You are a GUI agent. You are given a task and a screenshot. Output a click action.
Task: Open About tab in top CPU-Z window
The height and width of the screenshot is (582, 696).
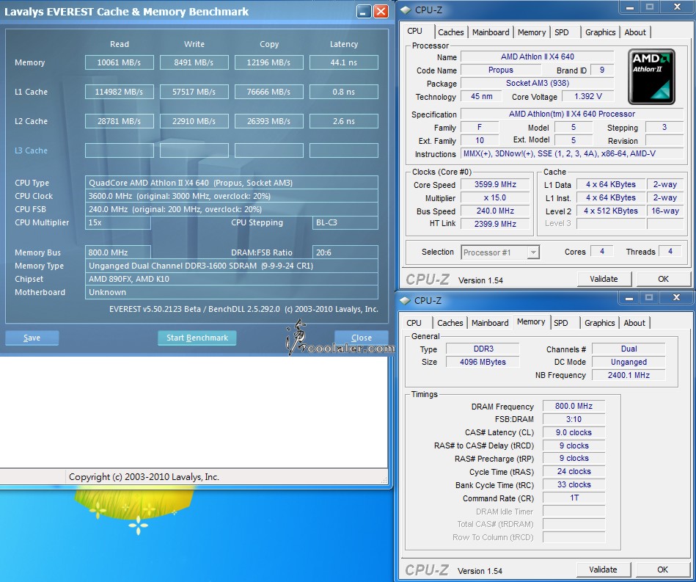tap(635, 32)
